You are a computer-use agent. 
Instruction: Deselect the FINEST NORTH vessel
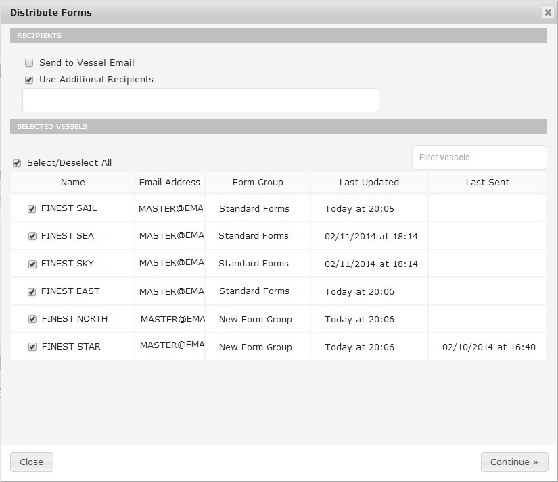point(31,319)
